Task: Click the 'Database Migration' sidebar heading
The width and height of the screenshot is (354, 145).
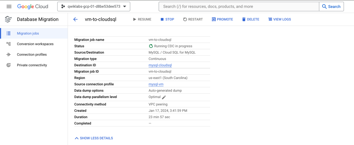Action: (x=38, y=19)
